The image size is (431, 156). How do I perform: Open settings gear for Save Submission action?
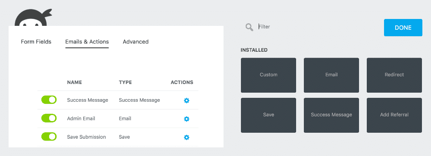(186, 137)
